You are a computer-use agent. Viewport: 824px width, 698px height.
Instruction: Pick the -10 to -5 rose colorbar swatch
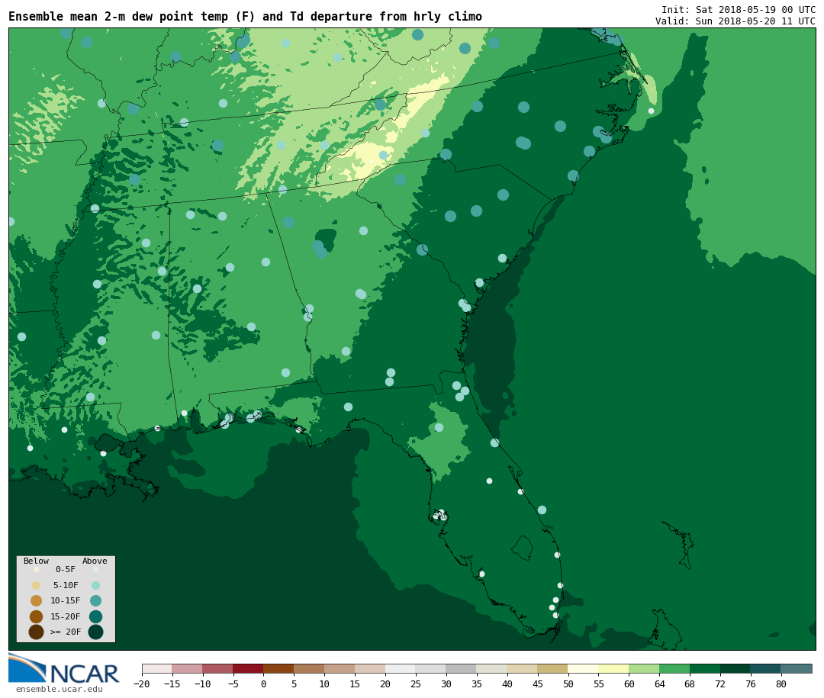(x=218, y=668)
